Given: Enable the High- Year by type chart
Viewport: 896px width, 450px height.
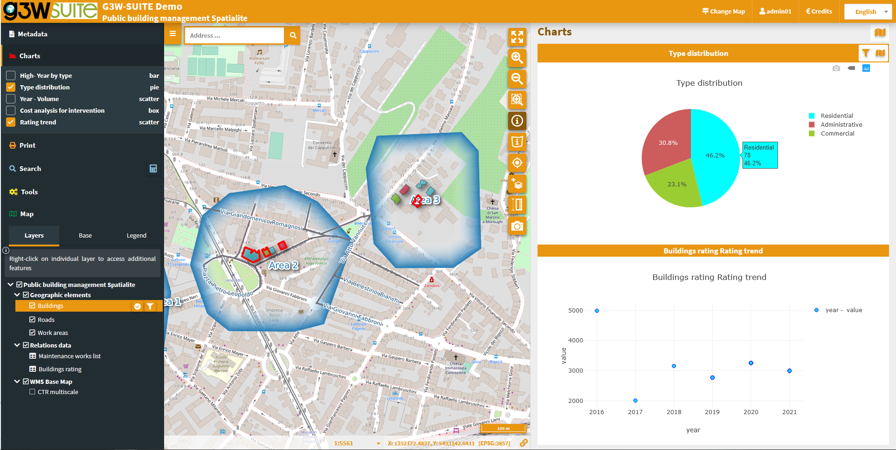Looking at the screenshot, I should (x=11, y=75).
